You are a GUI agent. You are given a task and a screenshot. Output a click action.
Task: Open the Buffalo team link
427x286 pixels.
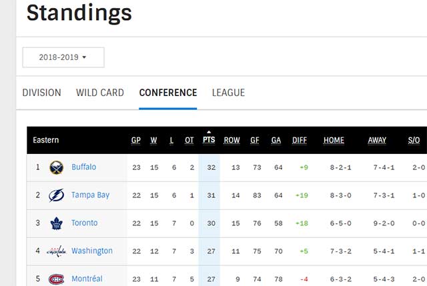(x=84, y=167)
